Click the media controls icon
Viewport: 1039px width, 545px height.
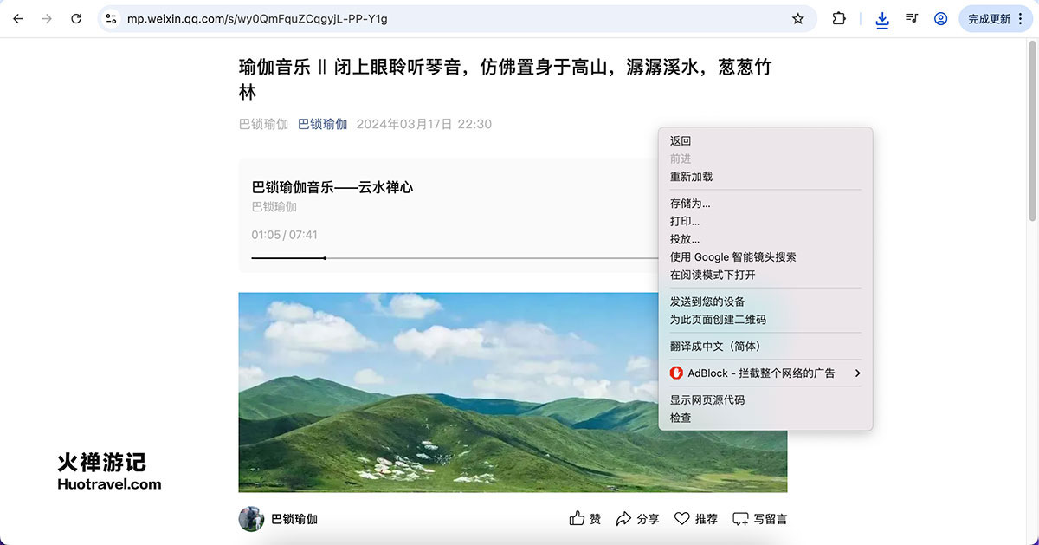[912, 18]
